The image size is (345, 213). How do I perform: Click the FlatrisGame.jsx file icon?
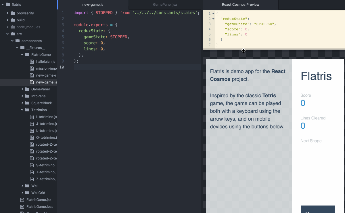point(22,200)
